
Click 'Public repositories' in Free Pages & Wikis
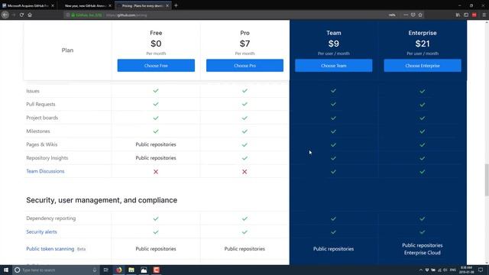click(156, 144)
